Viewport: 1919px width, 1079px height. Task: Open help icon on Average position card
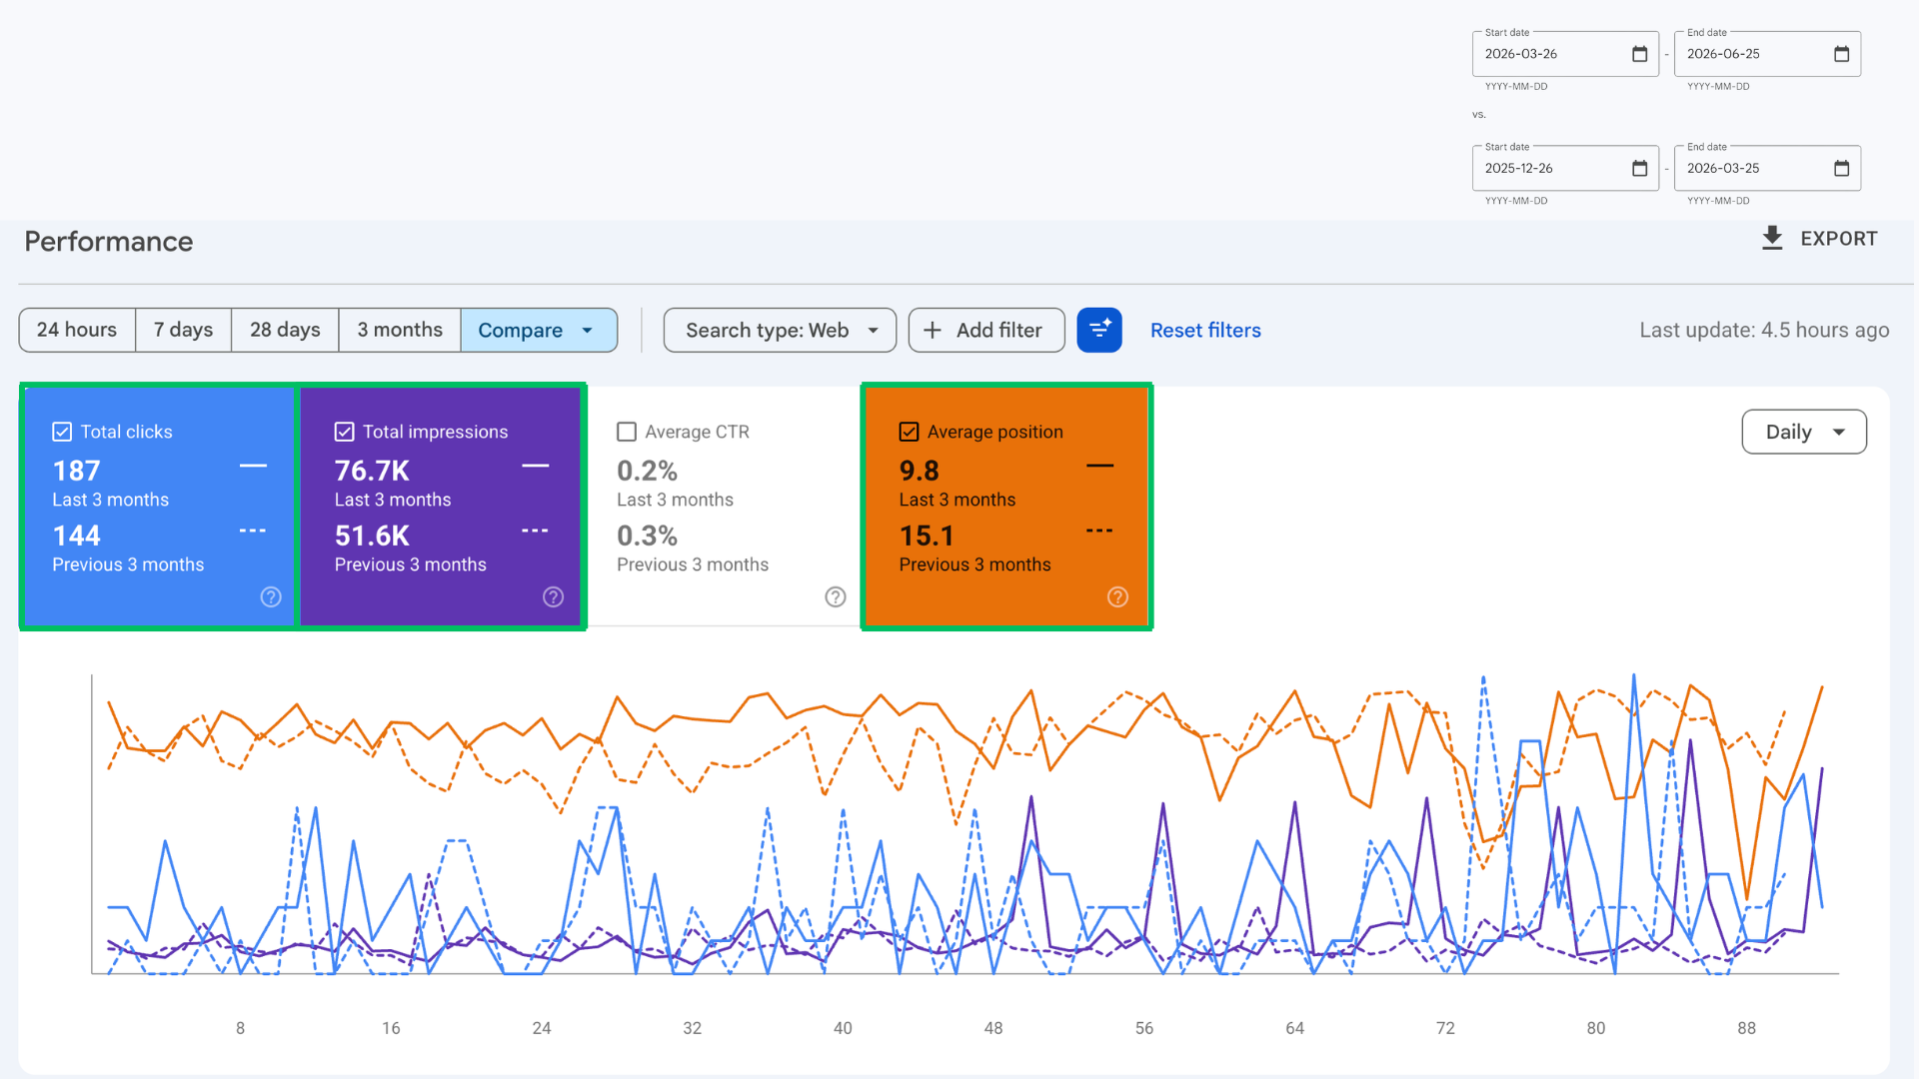tap(1117, 596)
